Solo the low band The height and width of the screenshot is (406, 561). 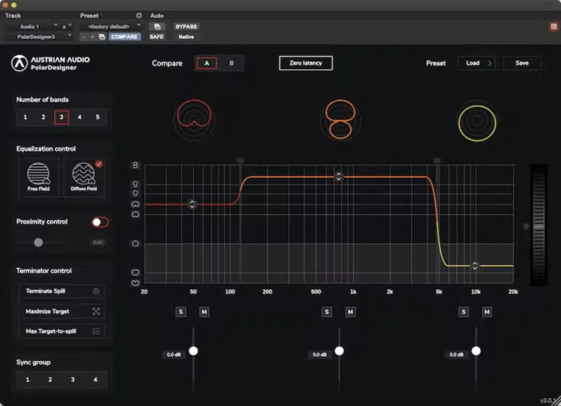coord(181,312)
